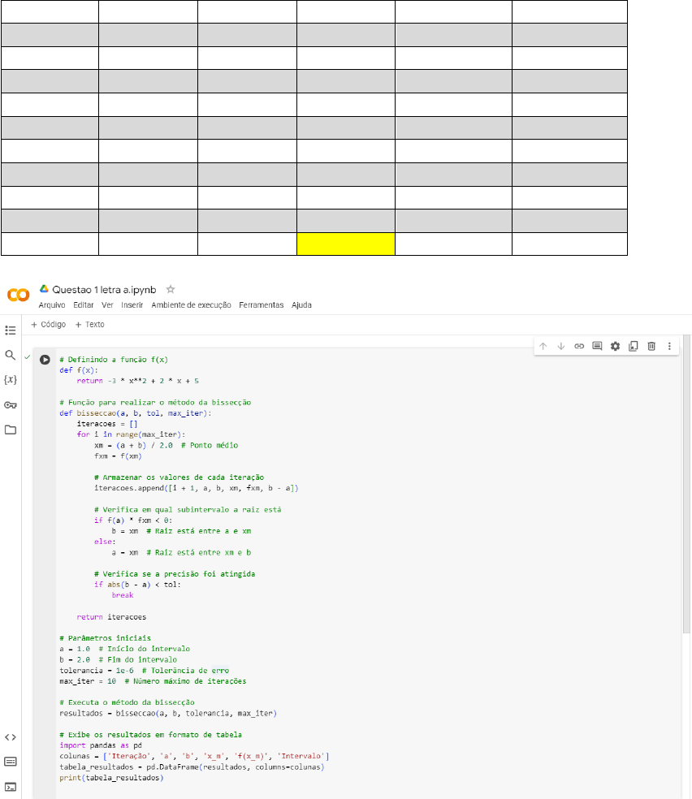
Task: Delete the cell with trash icon
Action: tap(651, 346)
